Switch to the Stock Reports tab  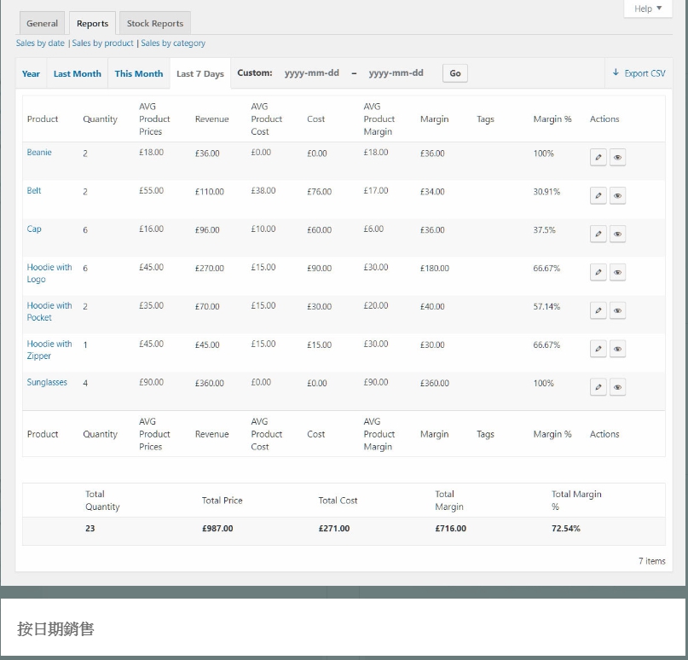[x=155, y=24]
